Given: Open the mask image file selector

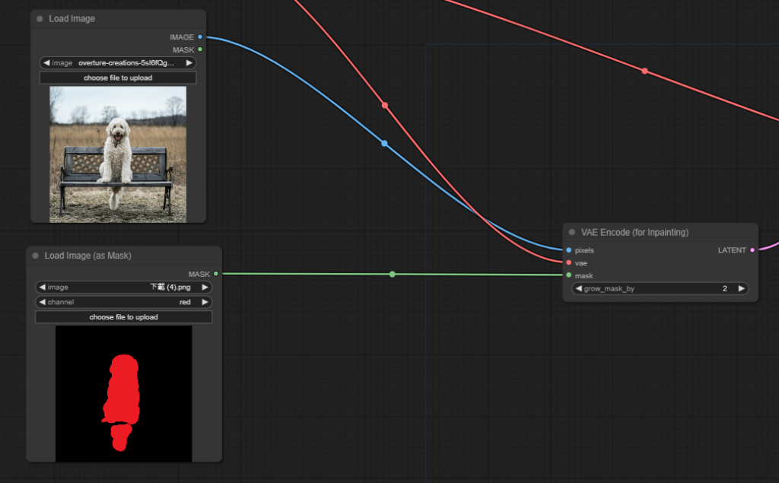Looking at the screenshot, I should pyautogui.click(x=124, y=288).
